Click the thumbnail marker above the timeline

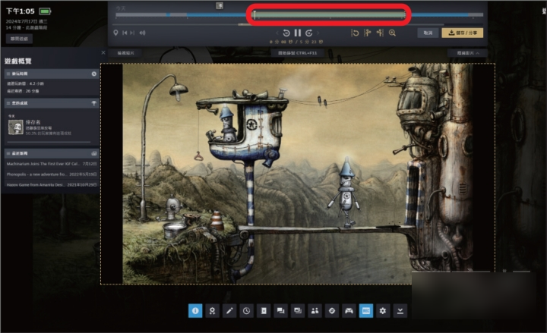[219, 5]
